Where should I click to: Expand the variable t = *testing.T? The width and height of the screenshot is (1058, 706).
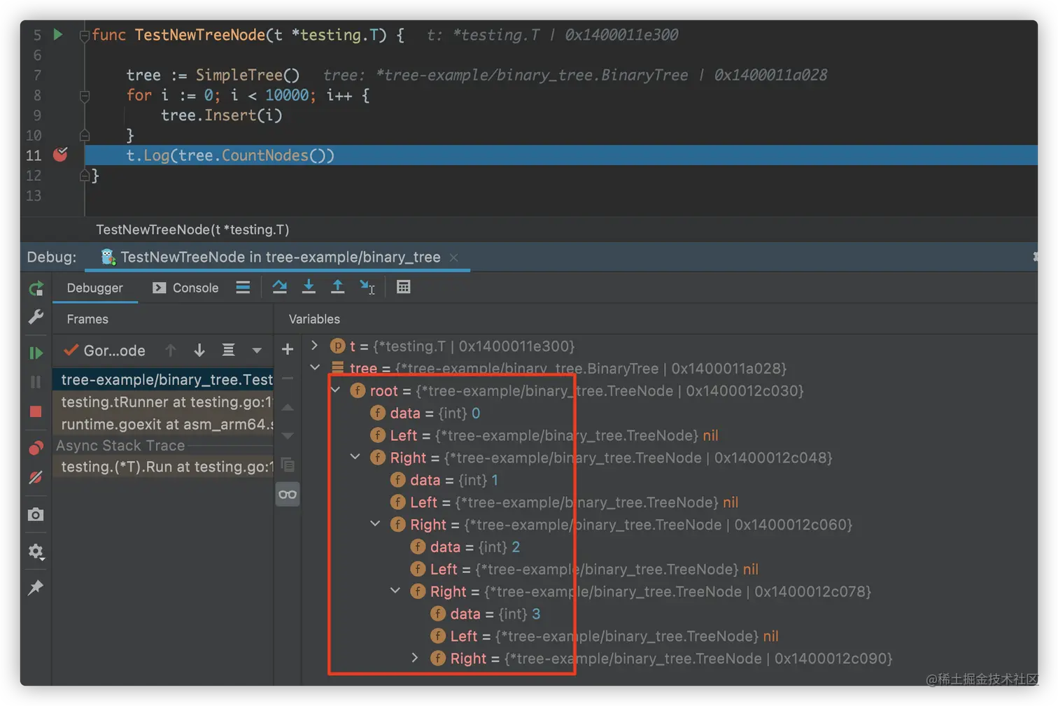click(314, 346)
